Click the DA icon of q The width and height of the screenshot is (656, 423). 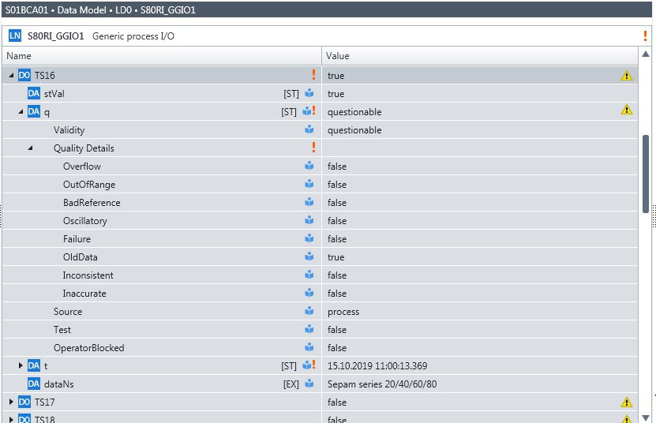coord(33,112)
